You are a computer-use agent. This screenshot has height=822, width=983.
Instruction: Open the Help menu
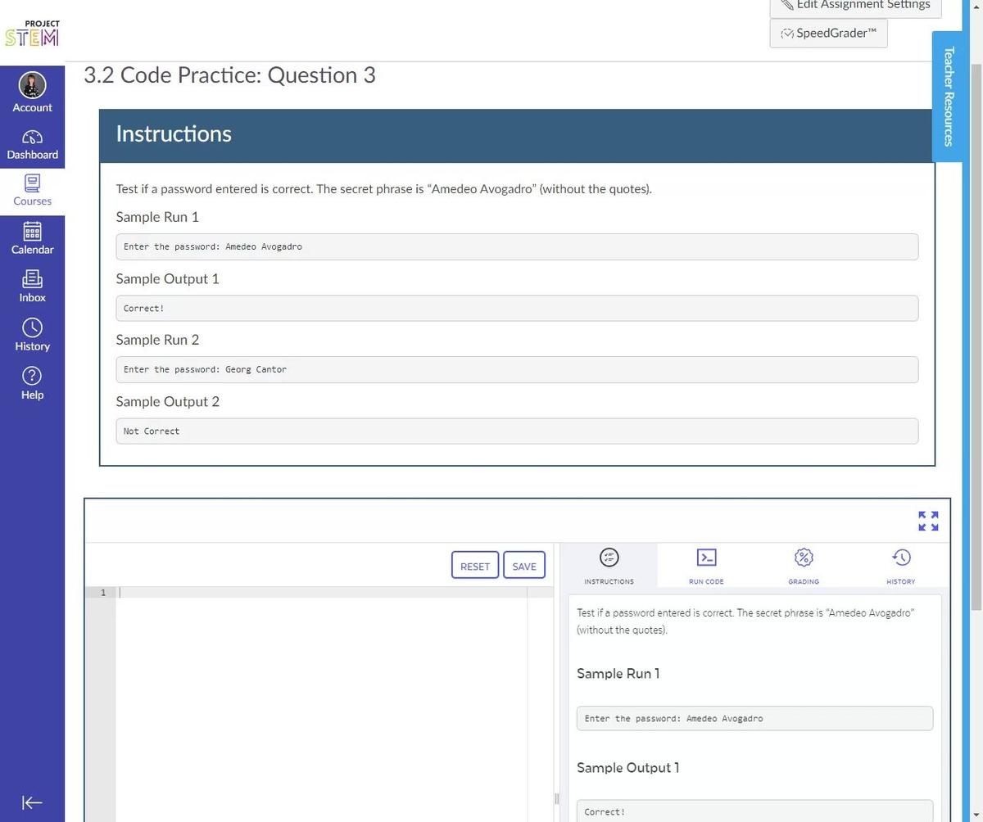click(32, 383)
